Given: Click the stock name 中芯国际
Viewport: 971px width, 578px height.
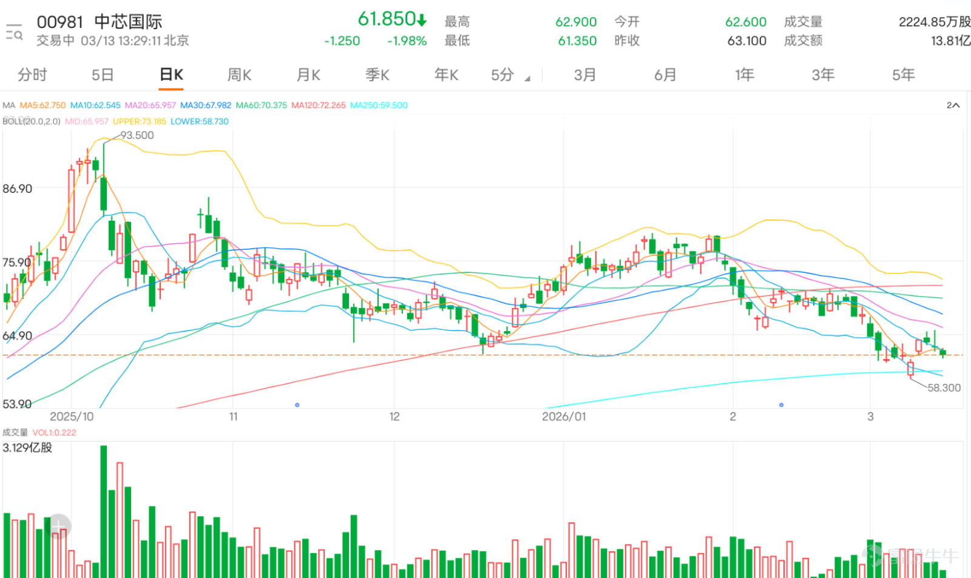Looking at the screenshot, I should tap(128, 22).
